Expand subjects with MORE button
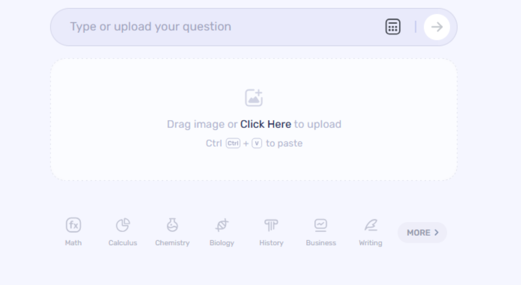The width and height of the screenshot is (521, 285). pos(422,232)
